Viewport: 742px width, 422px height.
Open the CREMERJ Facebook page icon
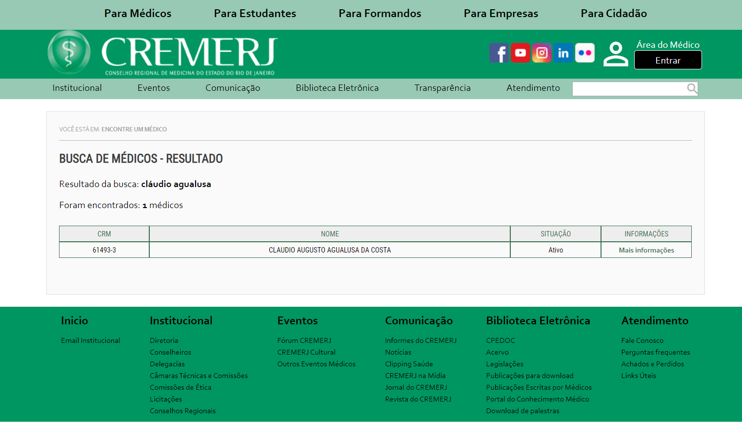coord(499,53)
